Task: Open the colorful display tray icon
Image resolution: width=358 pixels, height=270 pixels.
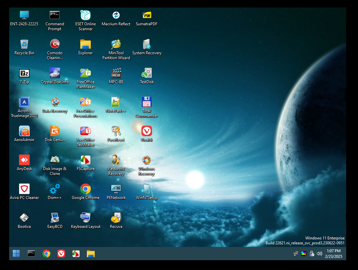Action: (x=304, y=253)
